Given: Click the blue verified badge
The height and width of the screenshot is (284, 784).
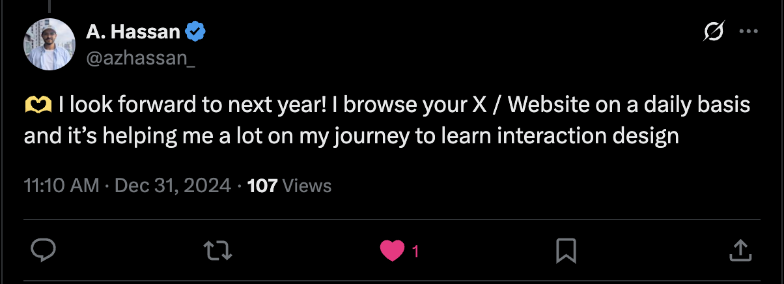Looking at the screenshot, I should pos(196,31).
